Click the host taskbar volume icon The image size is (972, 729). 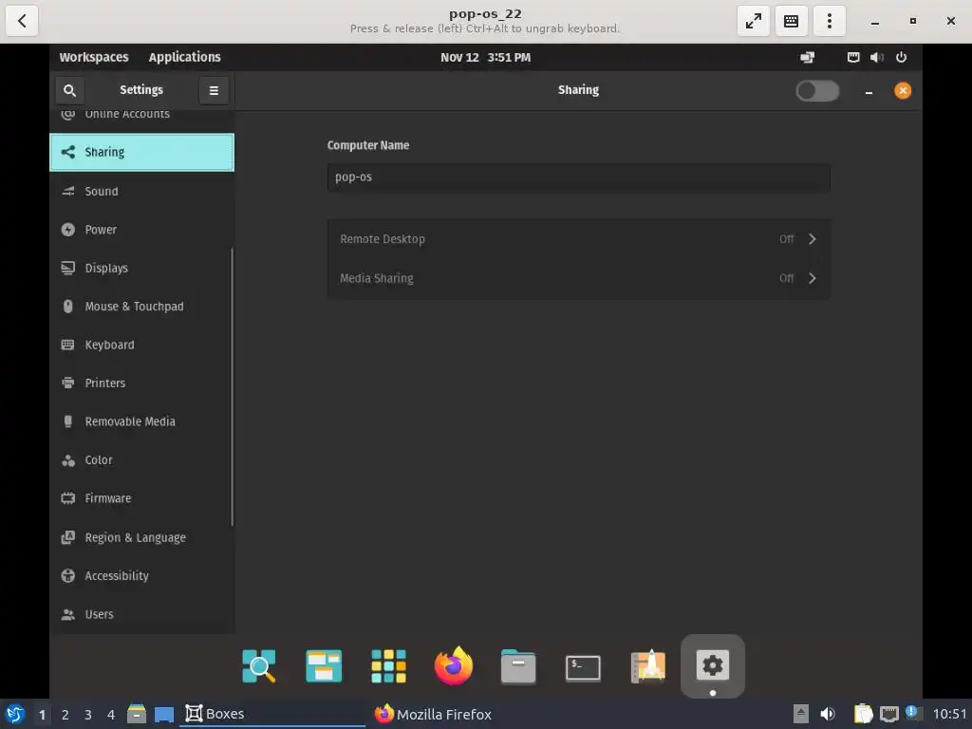(x=828, y=714)
